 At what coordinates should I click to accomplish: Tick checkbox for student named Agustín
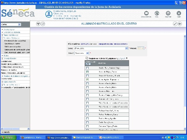(x=88, y=118)
